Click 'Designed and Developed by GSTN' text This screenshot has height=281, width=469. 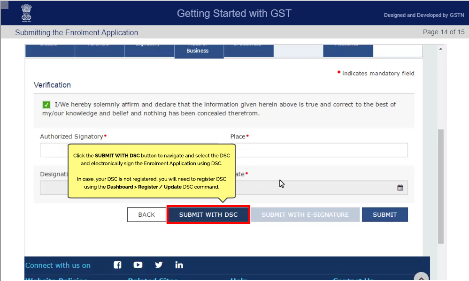coord(424,15)
